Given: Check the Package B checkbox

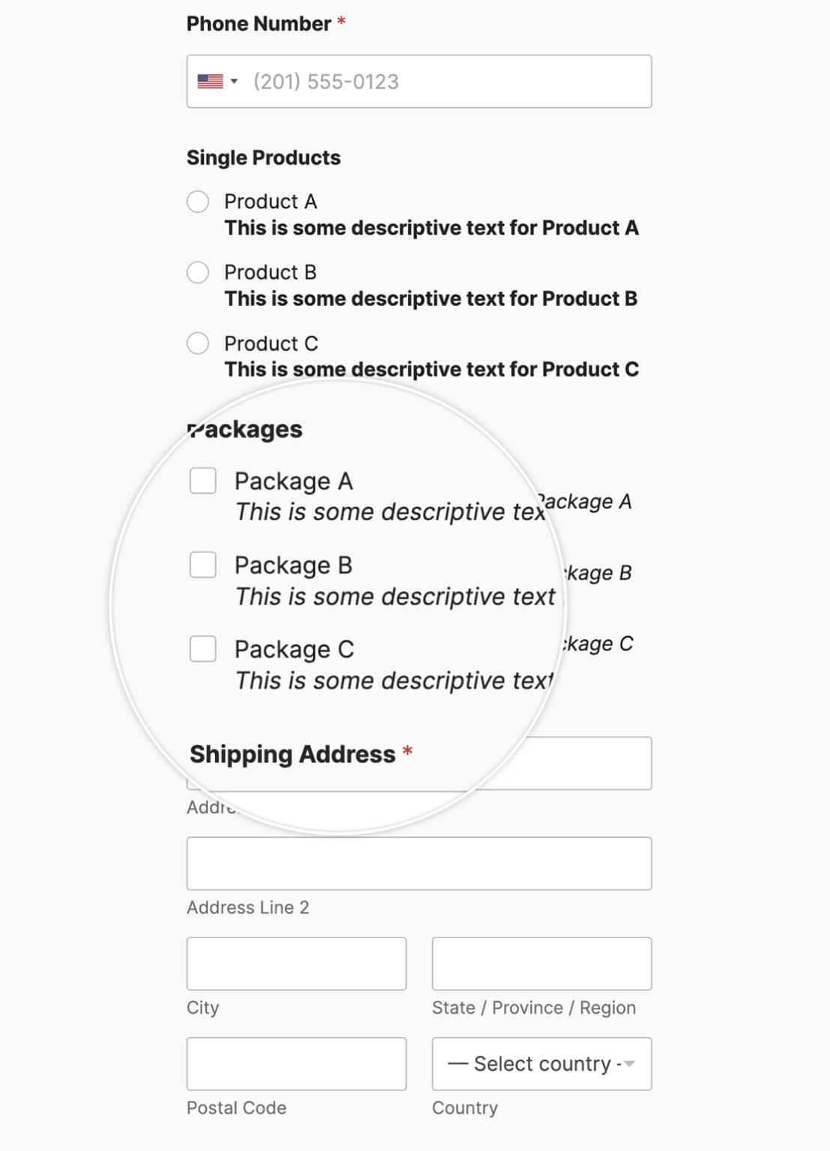Looking at the screenshot, I should coord(202,566).
